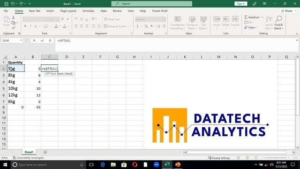The image size is (300, 169).
Task: Click the horizontal scrollbar right arrow
Action: [x=294, y=152]
